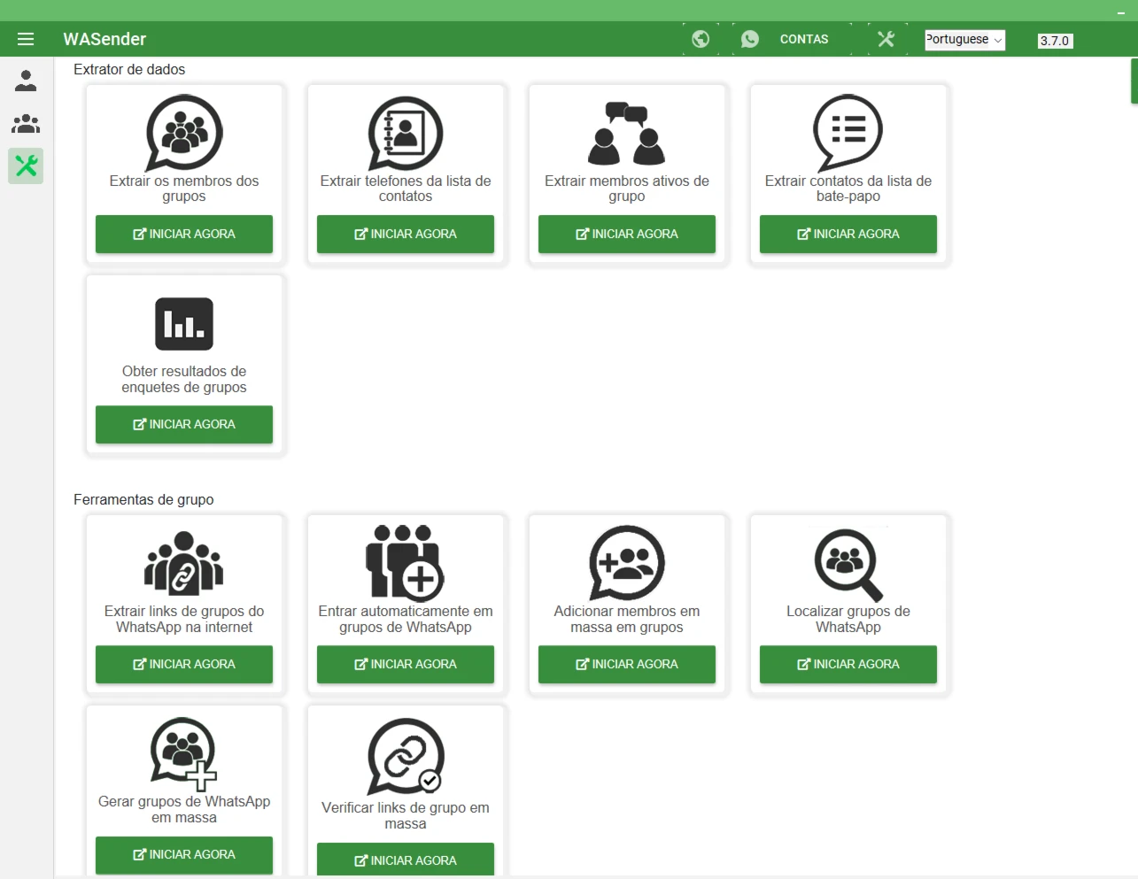Open the hamburger menu
This screenshot has height=879, width=1138.
26,39
